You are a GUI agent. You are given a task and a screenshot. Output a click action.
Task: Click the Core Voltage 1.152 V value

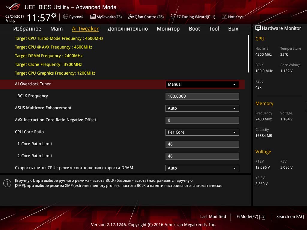[x=286, y=71]
